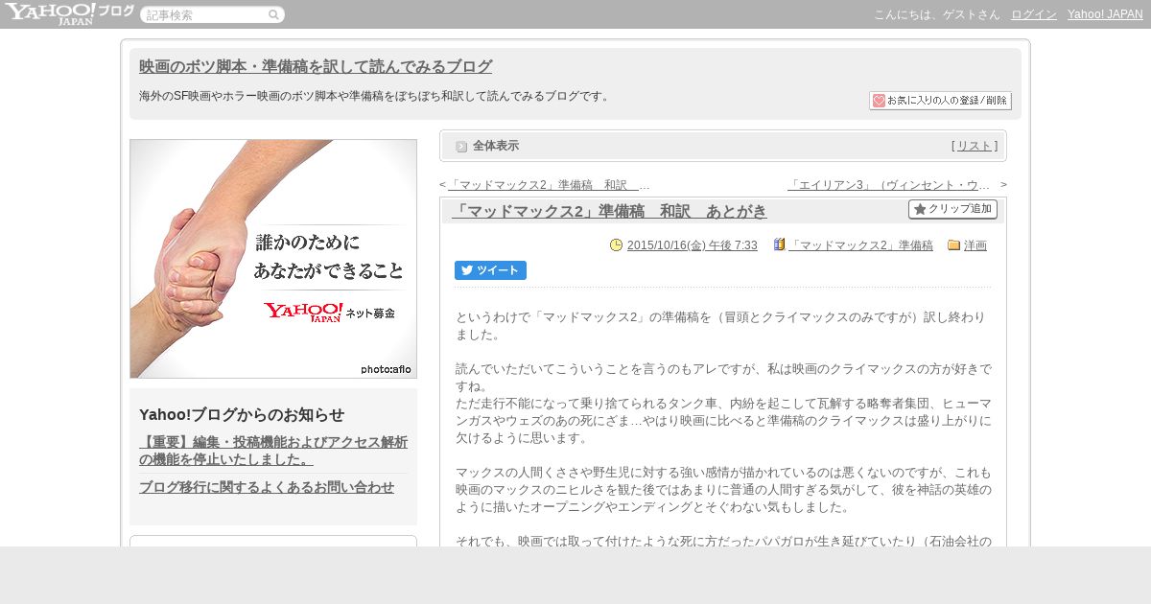
Task: Click the Yahoo! JAPAN Blog logo
Action: (x=69, y=13)
